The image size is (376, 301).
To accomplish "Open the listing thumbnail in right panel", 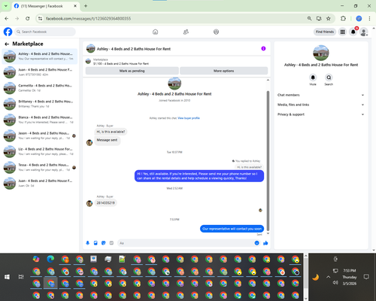I will (321, 53).
